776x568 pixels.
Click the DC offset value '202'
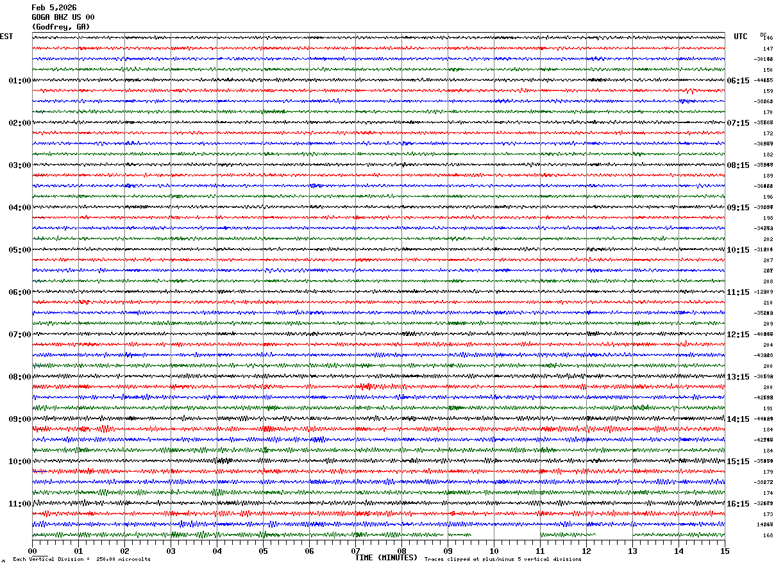(768, 239)
